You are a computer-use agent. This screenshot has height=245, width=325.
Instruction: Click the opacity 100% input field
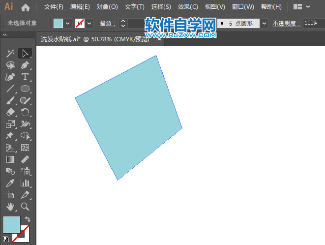coord(314,23)
